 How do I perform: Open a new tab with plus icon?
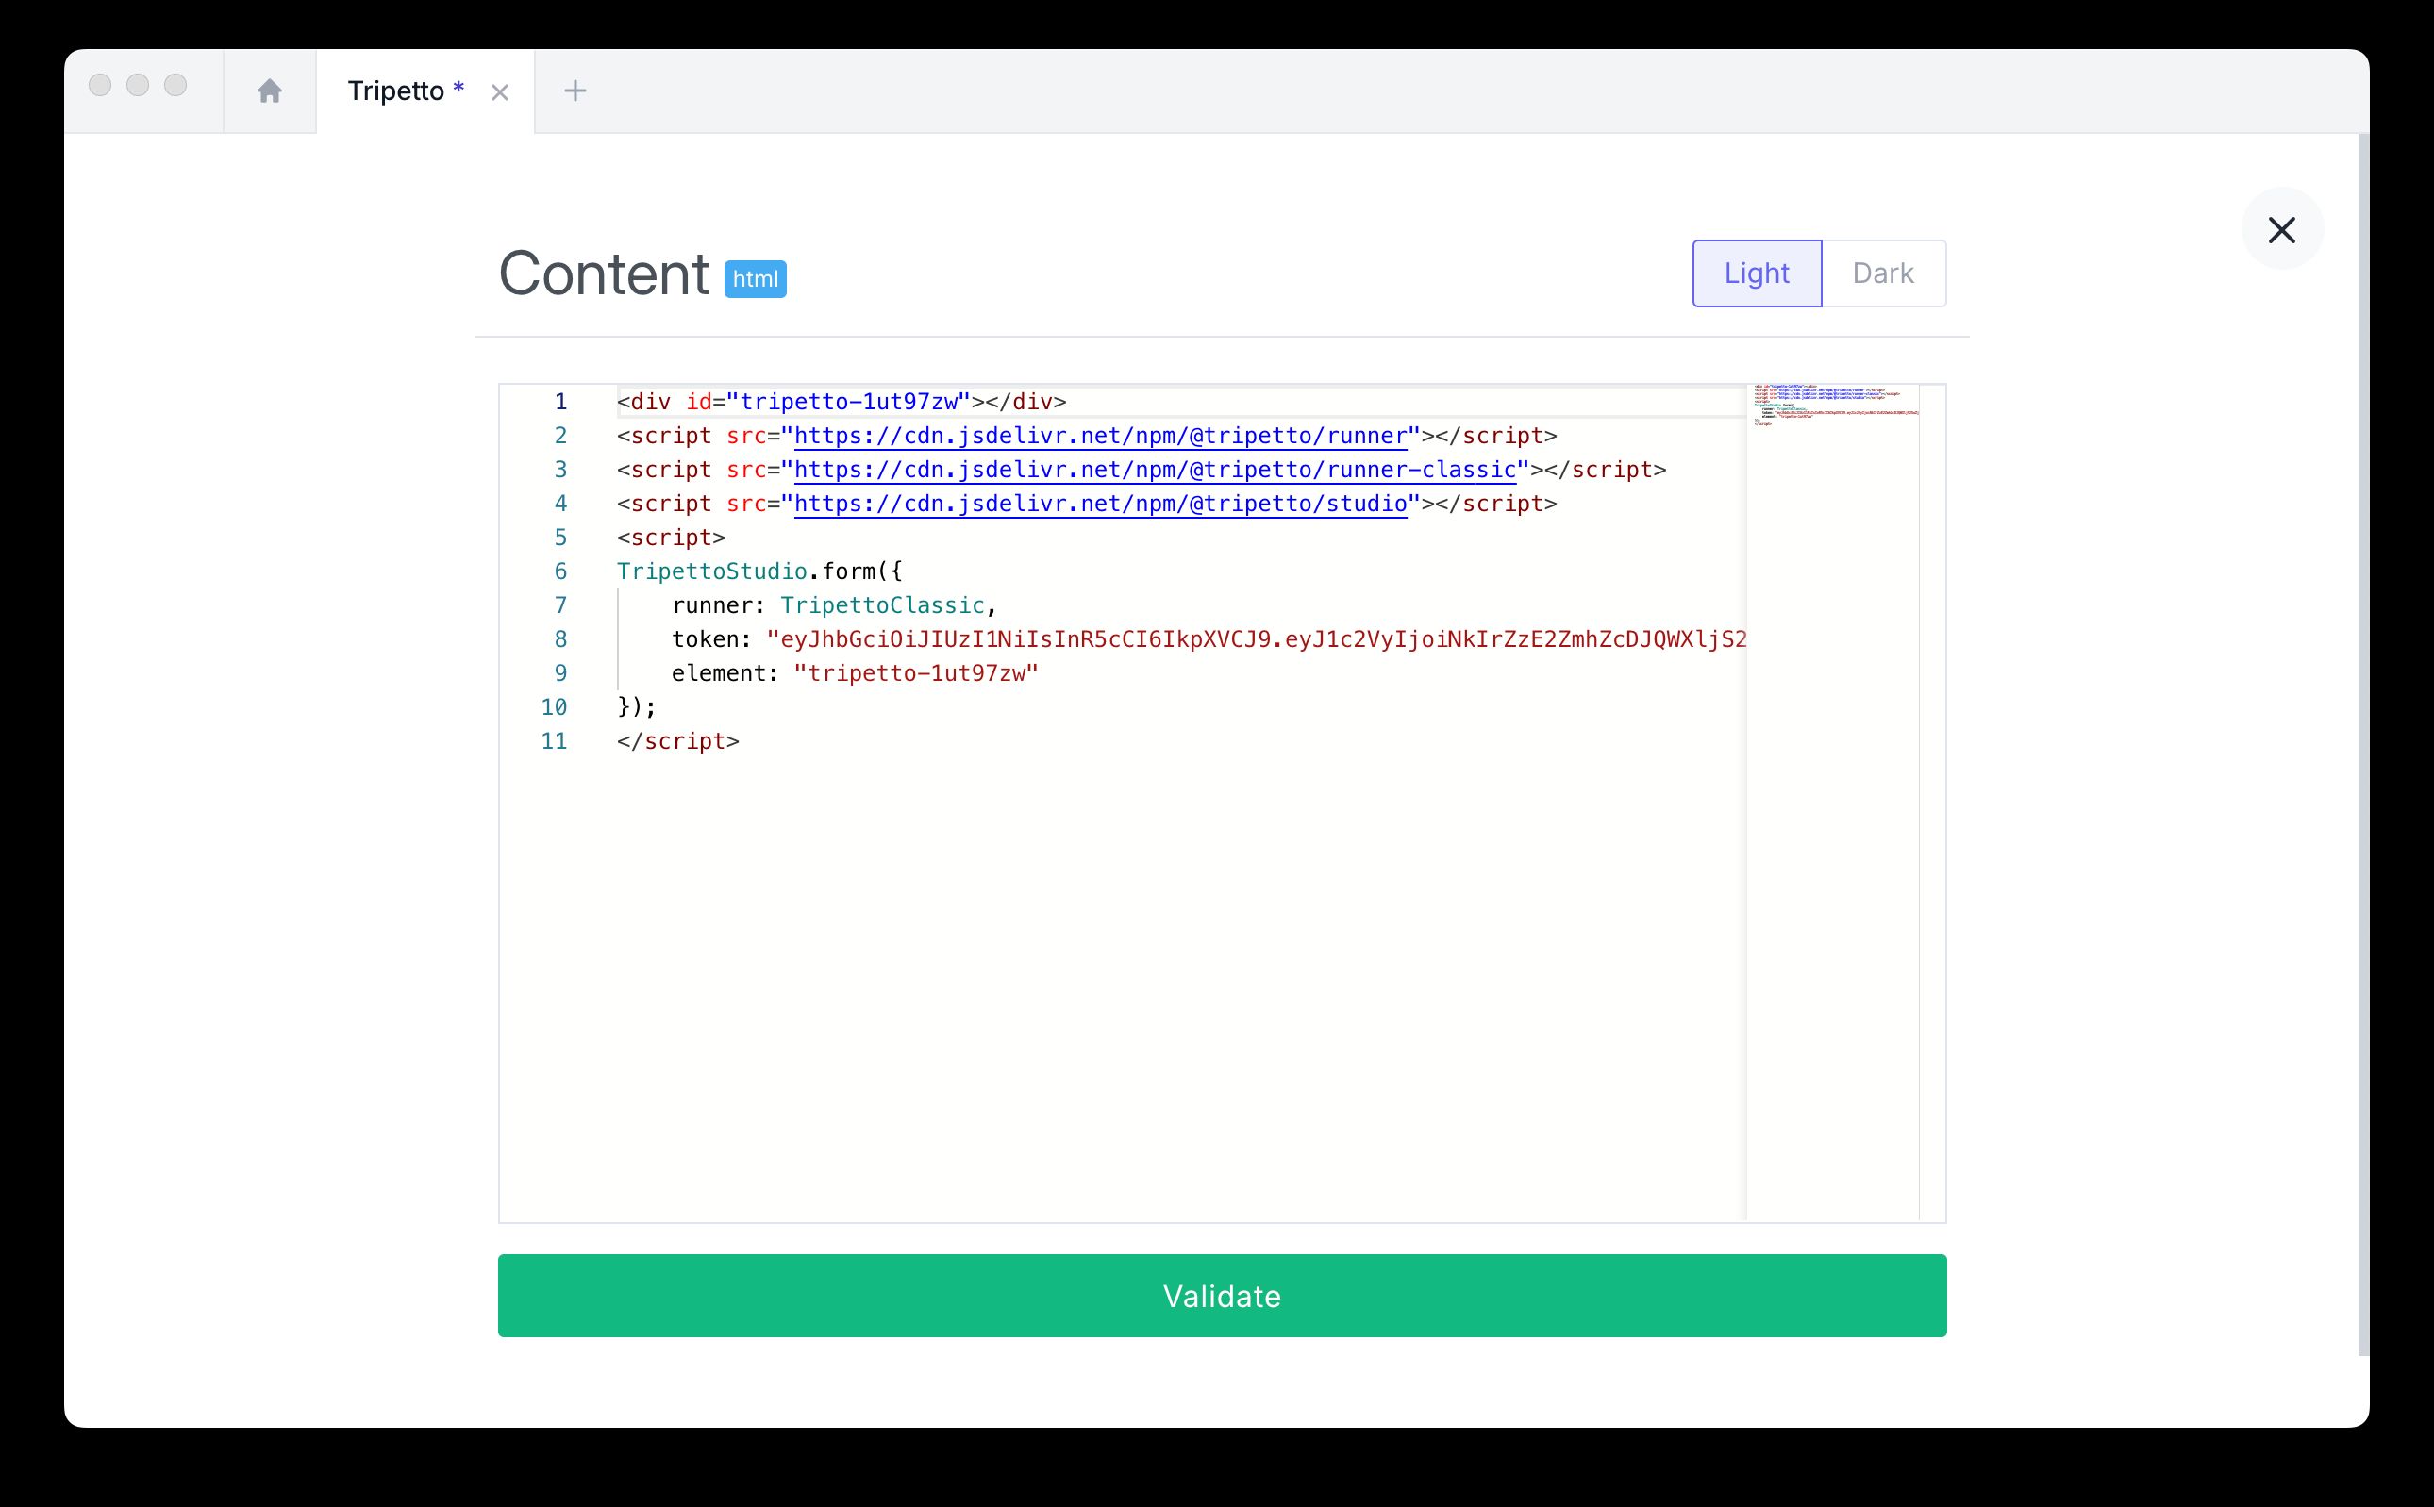tap(575, 91)
